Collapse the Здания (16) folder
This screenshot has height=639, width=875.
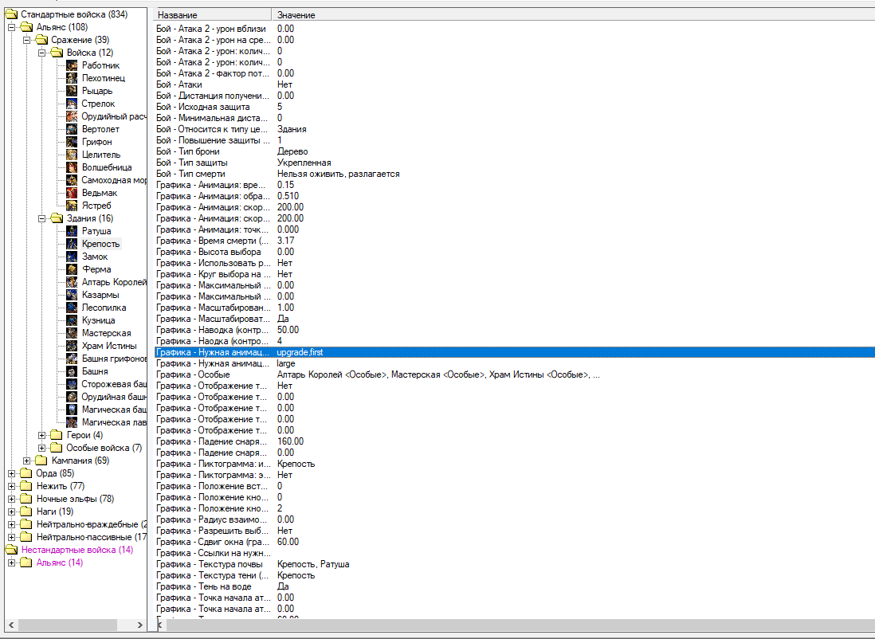[x=41, y=219]
